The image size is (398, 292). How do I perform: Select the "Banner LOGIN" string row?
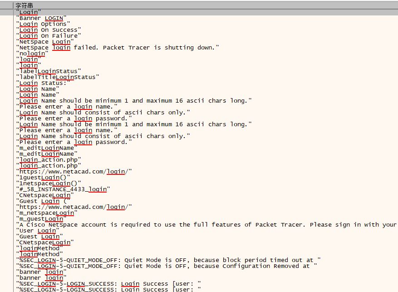[x=41, y=18]
